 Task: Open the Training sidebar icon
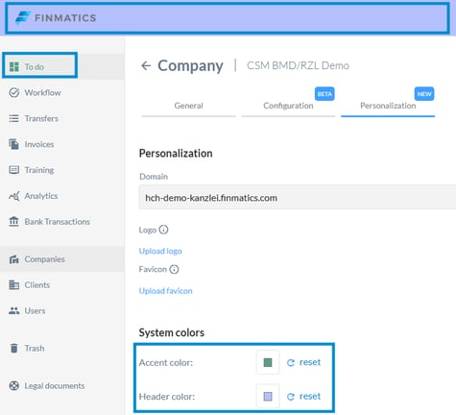click(x=13, y=170)
